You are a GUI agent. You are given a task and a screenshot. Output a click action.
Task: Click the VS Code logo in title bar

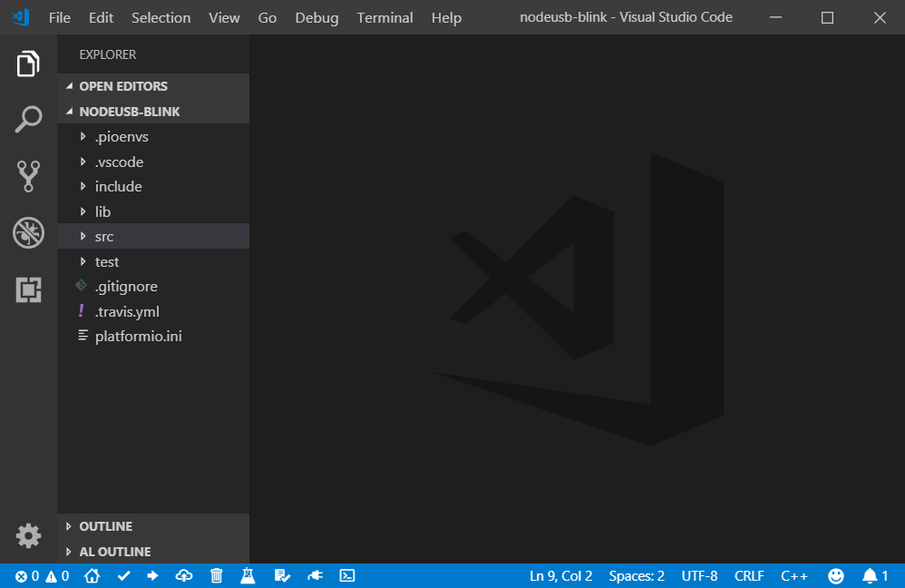[x=21, y=17]
